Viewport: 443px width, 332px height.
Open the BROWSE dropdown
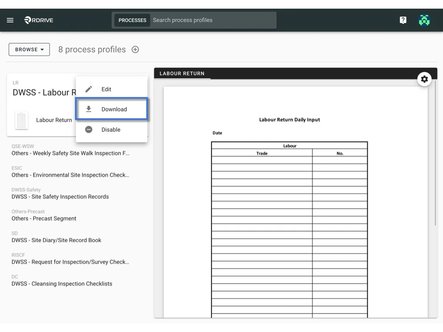pyautogui.click(x=29, y=49)
